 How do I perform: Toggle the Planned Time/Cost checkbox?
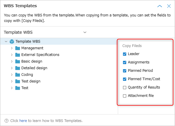(124, 79)
